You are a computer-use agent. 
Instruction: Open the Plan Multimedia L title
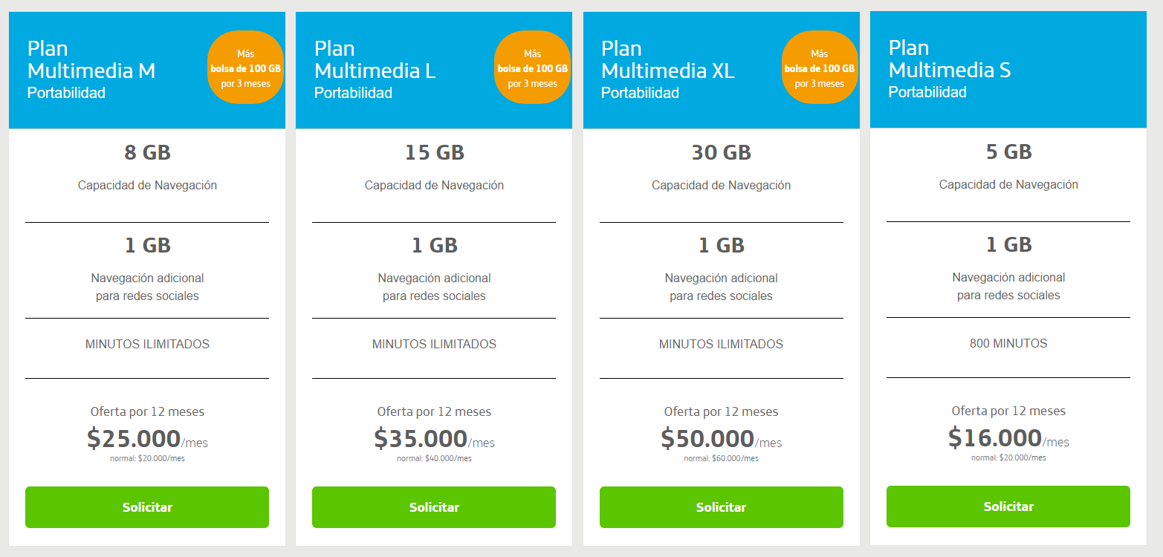[x=375, y=60]
